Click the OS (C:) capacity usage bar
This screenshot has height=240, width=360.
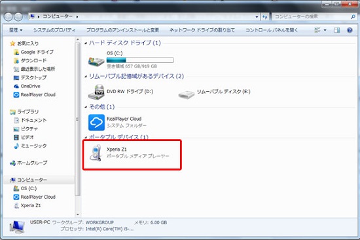coord(140,60)
